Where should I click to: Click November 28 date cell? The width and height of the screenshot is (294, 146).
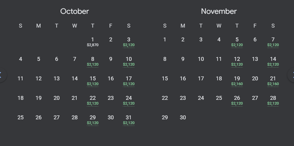[x=273, y=100]
